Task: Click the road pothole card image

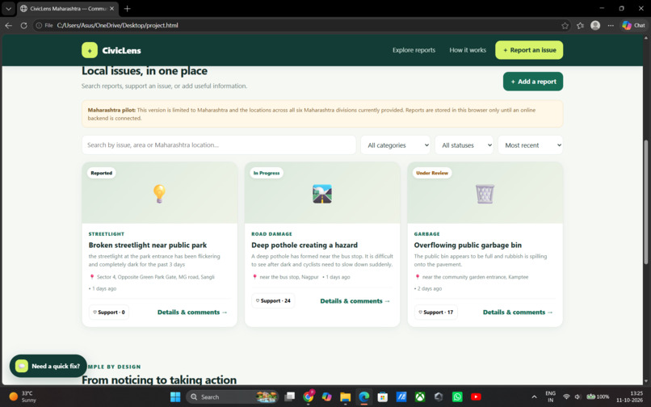Action: (x=322, y=194)
